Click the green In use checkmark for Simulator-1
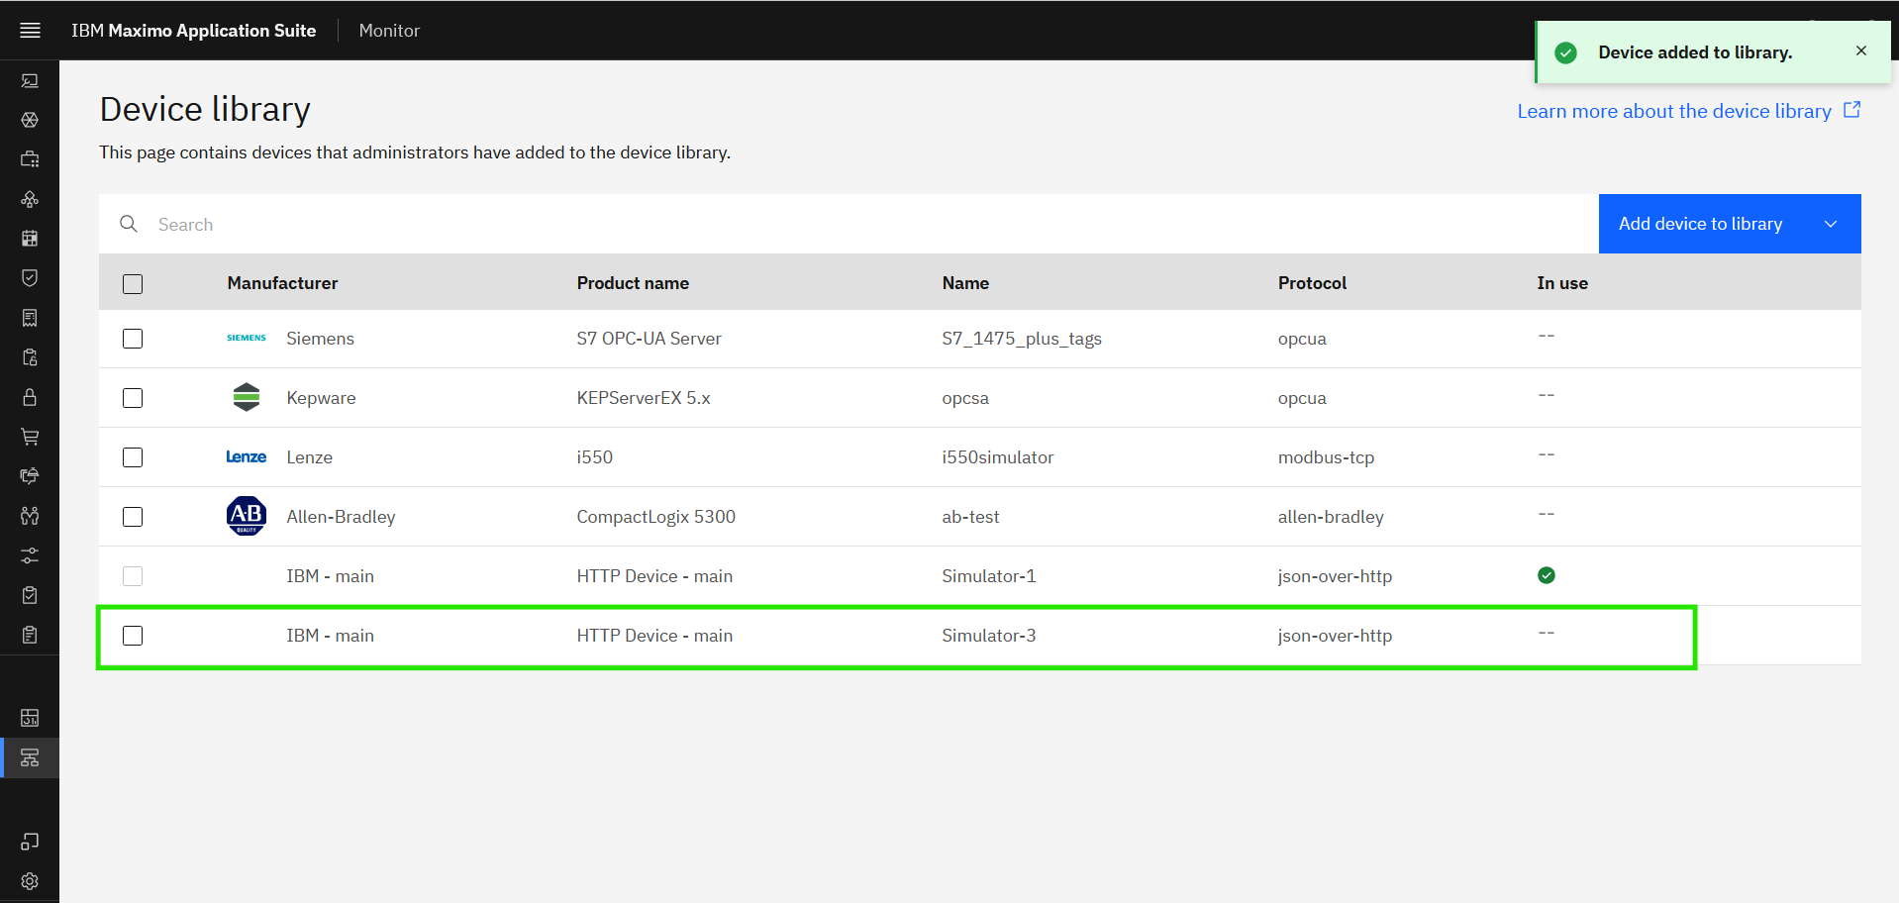Screen dimensions: 1899x903 1547,575
